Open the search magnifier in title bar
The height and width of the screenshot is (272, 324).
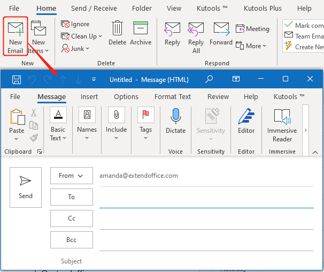tap(210, 79)
